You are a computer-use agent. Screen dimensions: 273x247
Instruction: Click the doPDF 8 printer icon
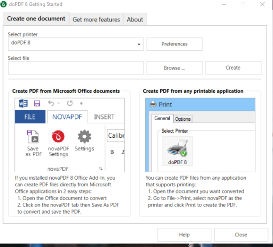coord(177,151)
